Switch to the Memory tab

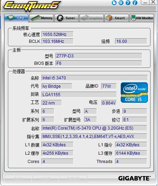(x=42, y=18)
